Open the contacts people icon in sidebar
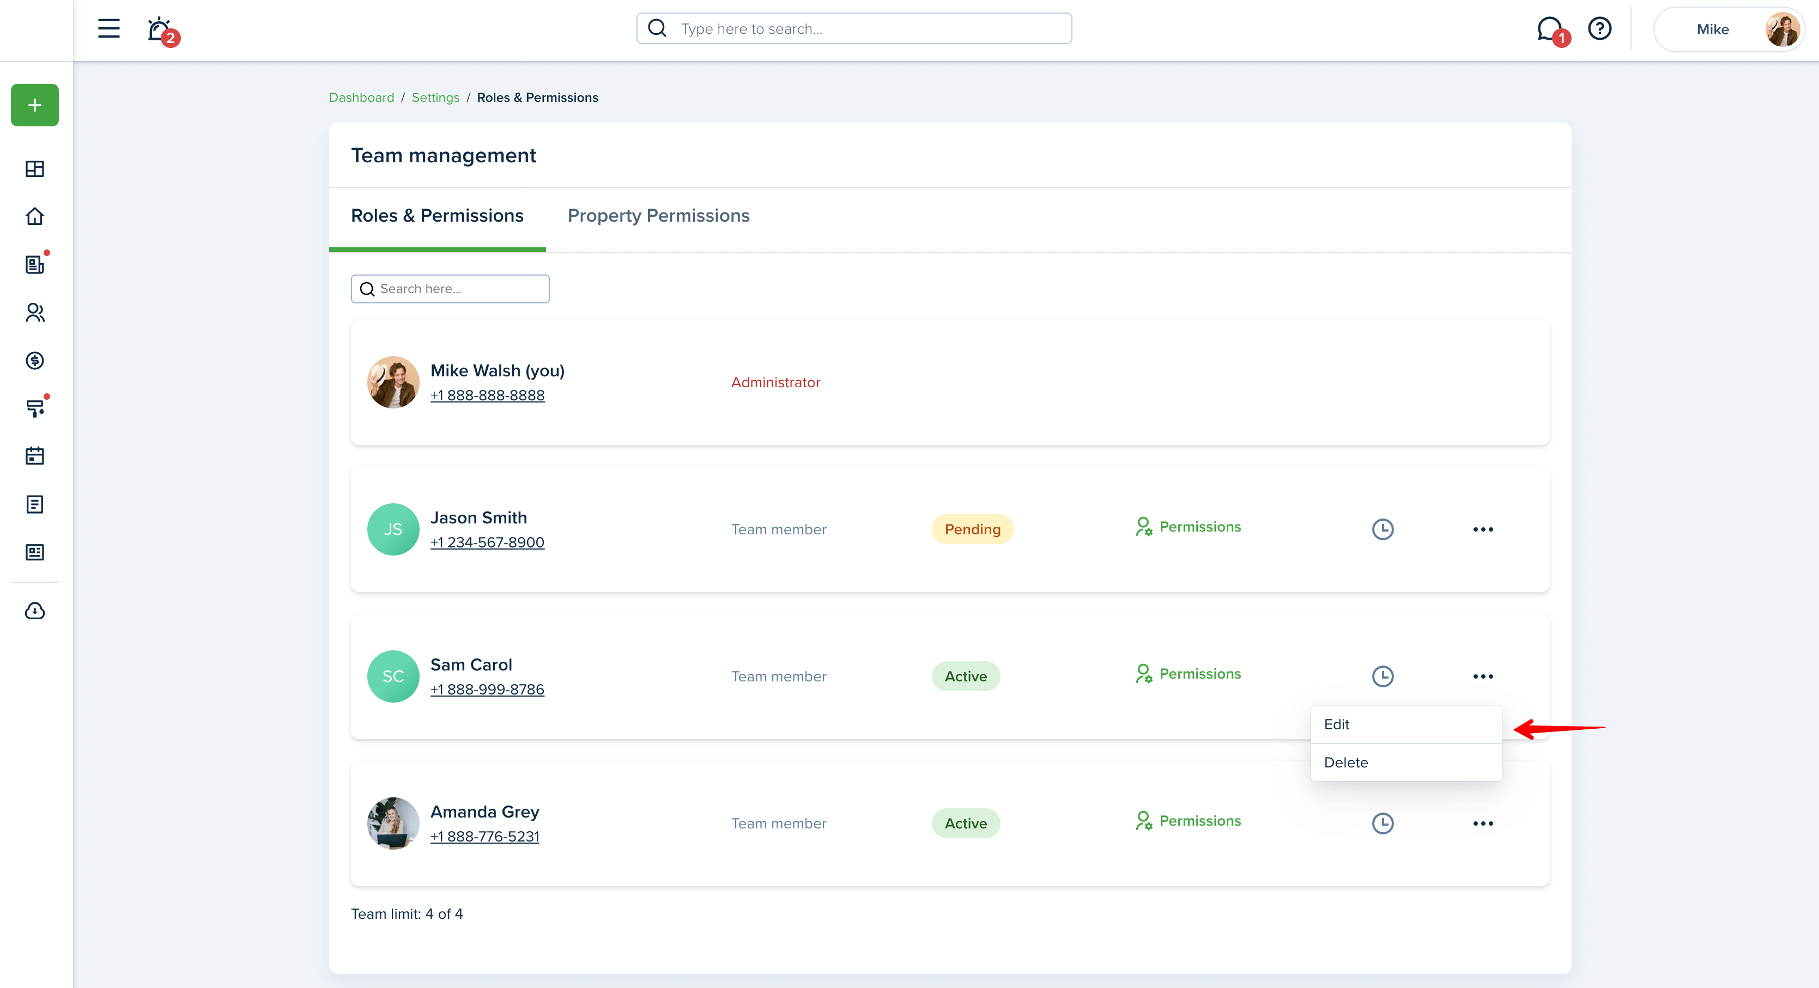Screen dimensions: 1819x988 tap(34, 313)
